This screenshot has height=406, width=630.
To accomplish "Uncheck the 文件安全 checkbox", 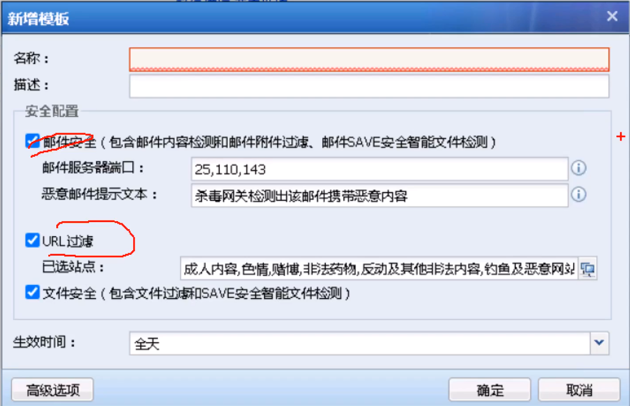I will coord(33,292).
